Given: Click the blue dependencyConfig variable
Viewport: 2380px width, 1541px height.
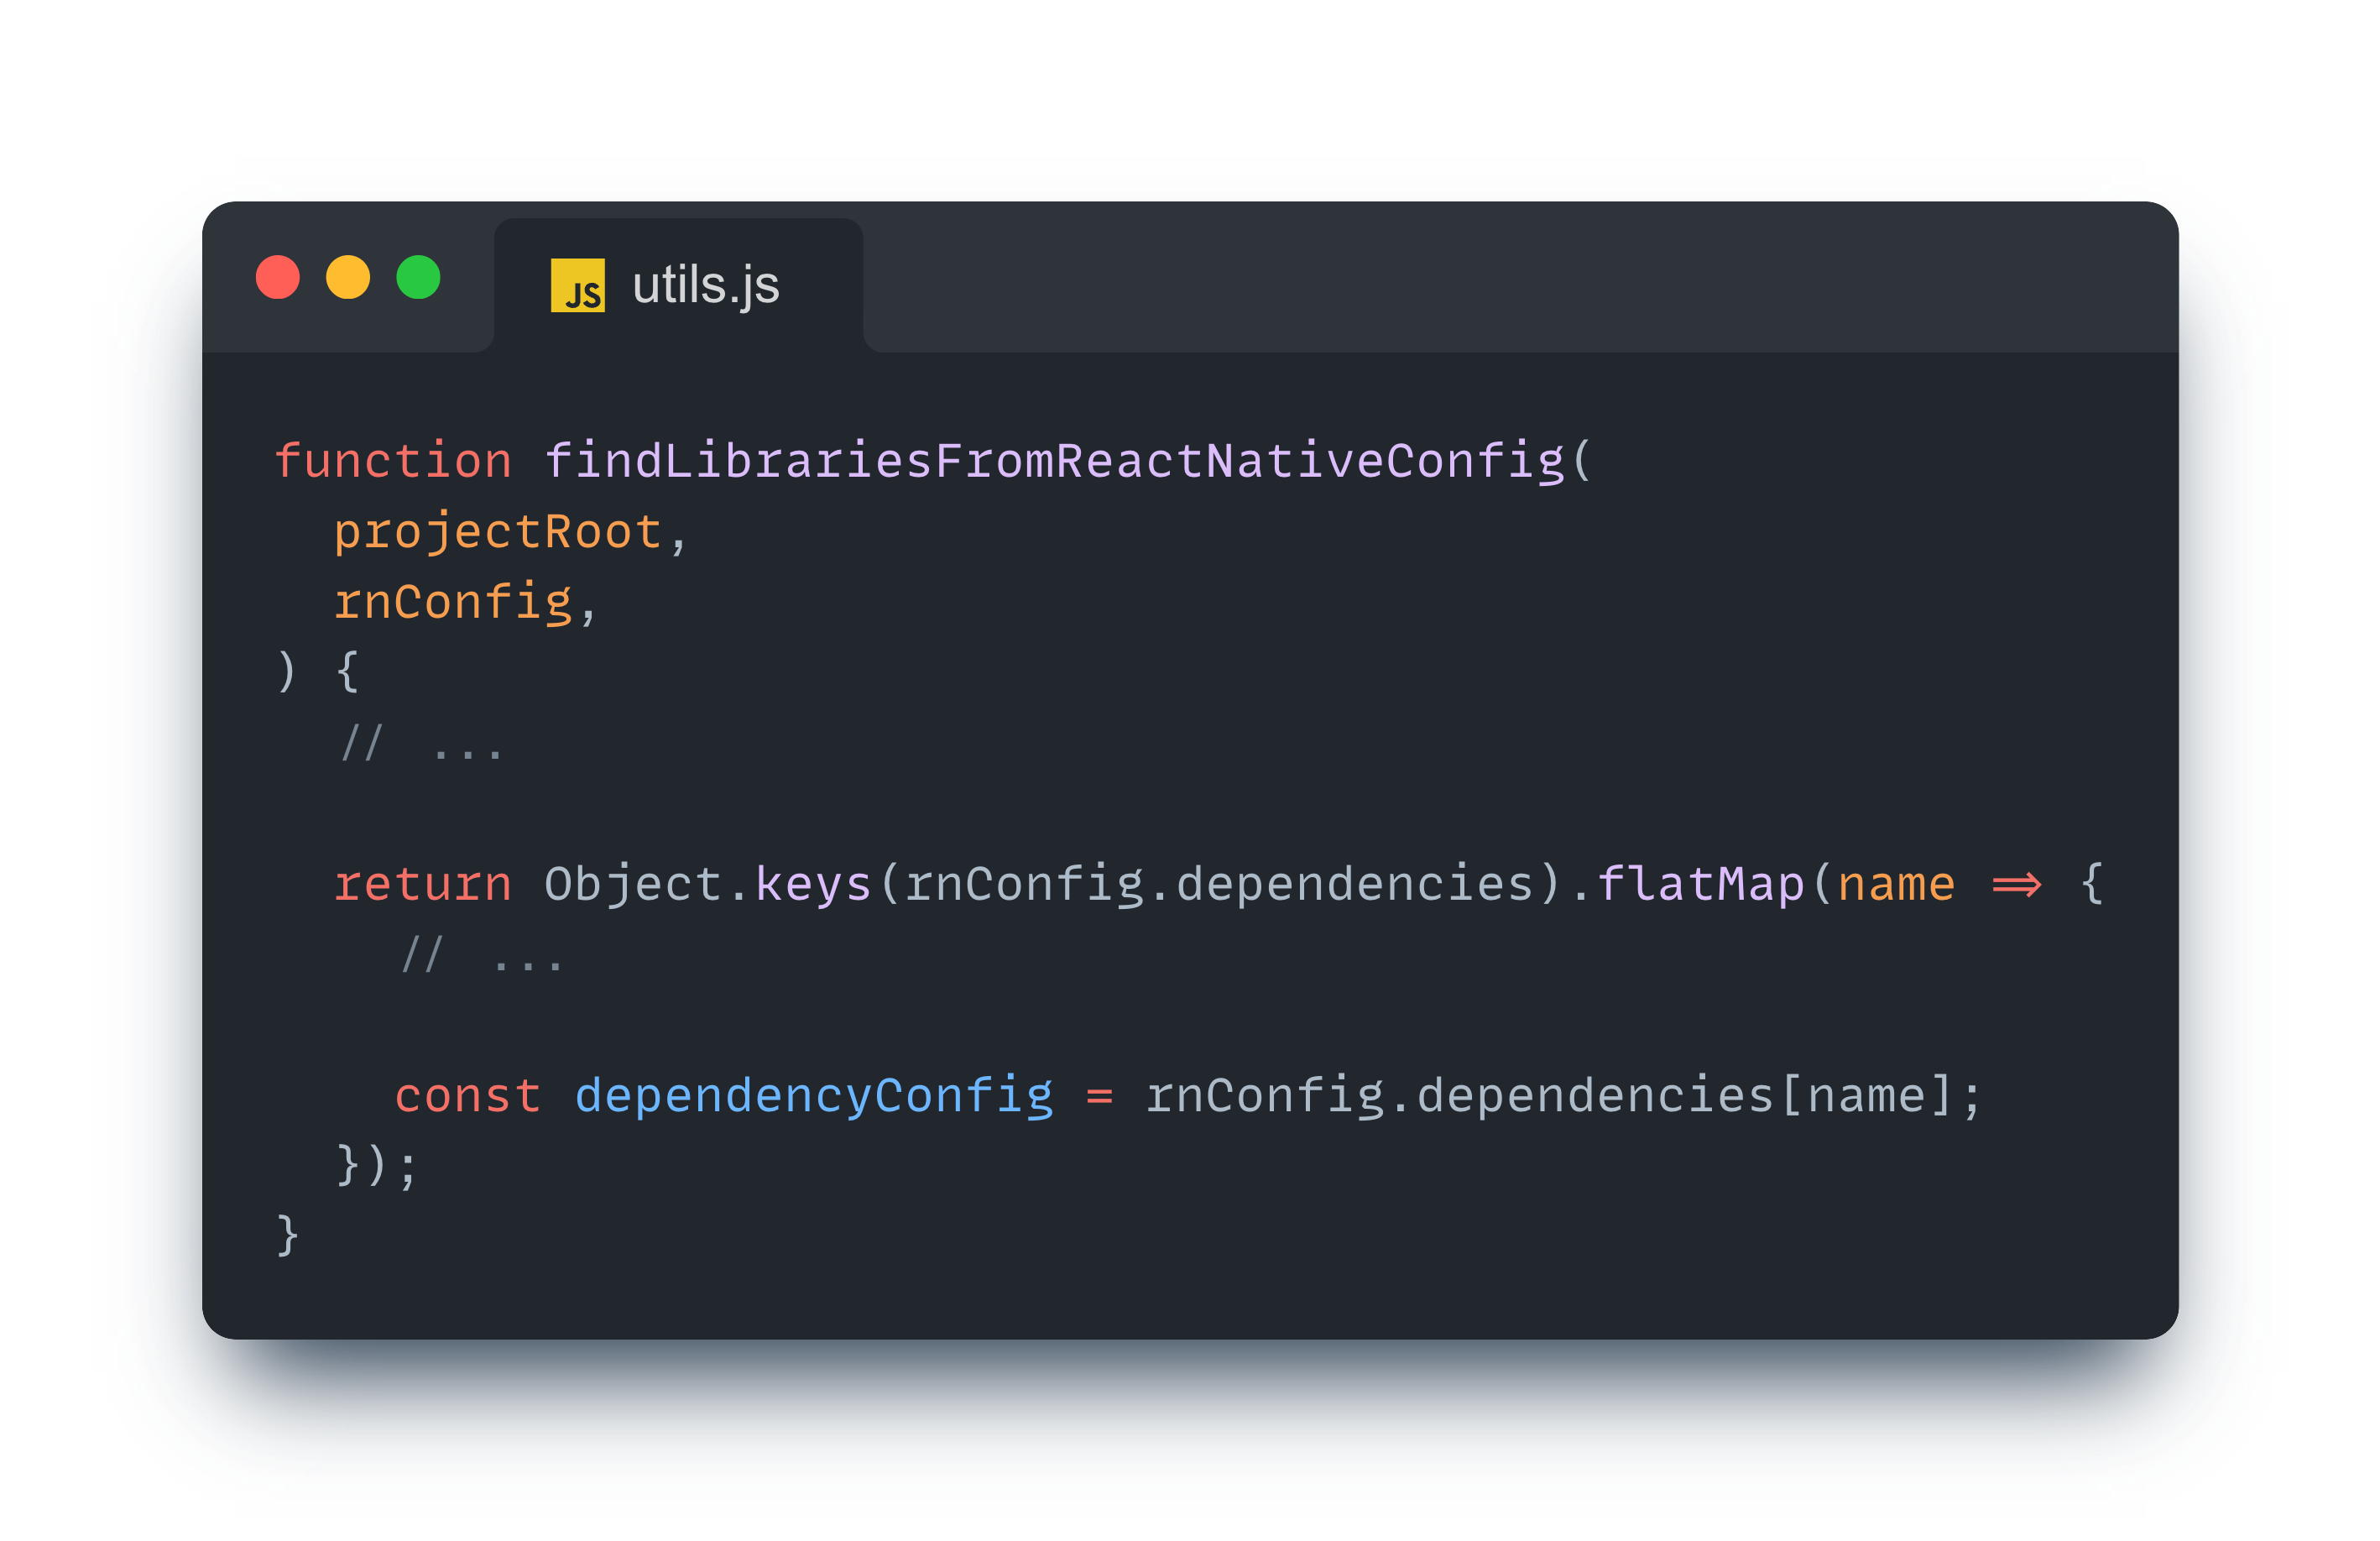Looking at the screenshot, I should click(x=813, y=1096).
